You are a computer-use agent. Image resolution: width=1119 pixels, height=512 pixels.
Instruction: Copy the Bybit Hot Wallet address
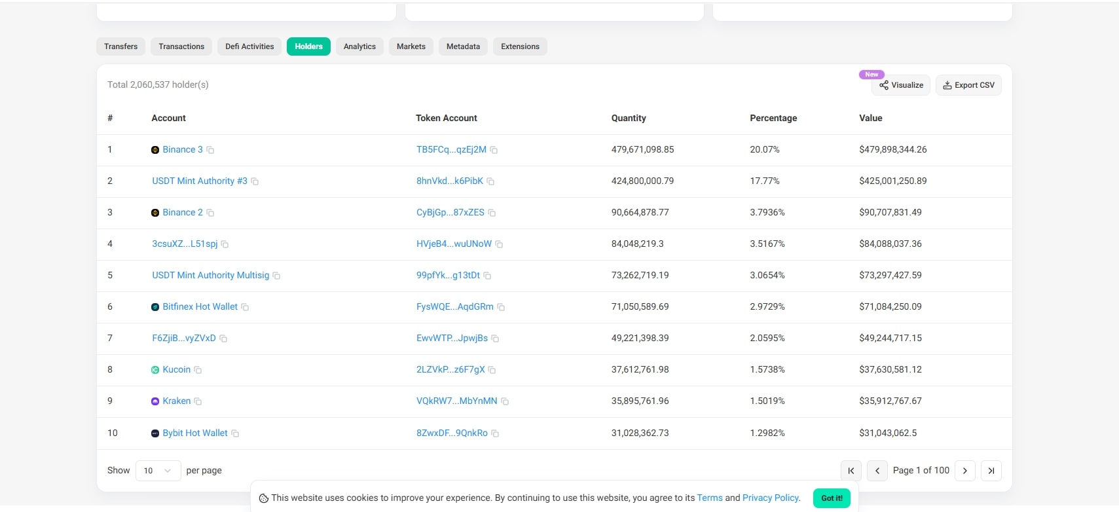coord(235,433)
